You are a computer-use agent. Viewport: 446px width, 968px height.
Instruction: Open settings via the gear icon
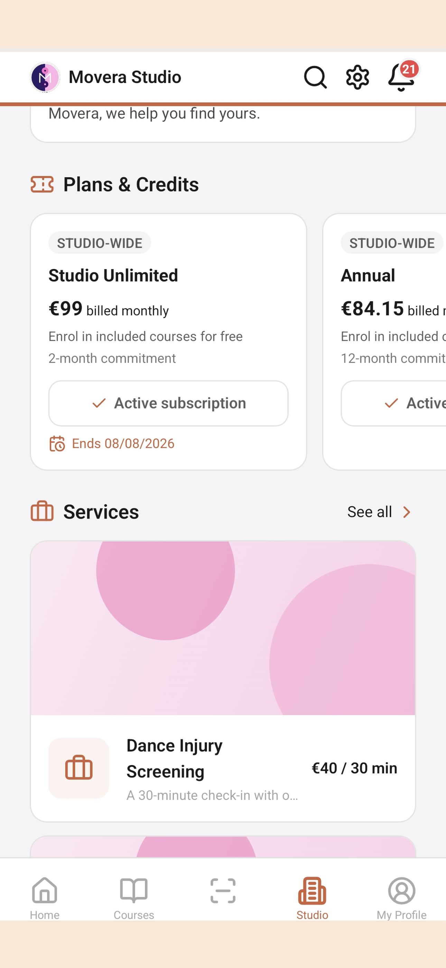point(357,77)
